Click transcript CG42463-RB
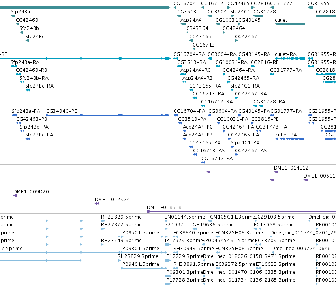 [31, 70]
